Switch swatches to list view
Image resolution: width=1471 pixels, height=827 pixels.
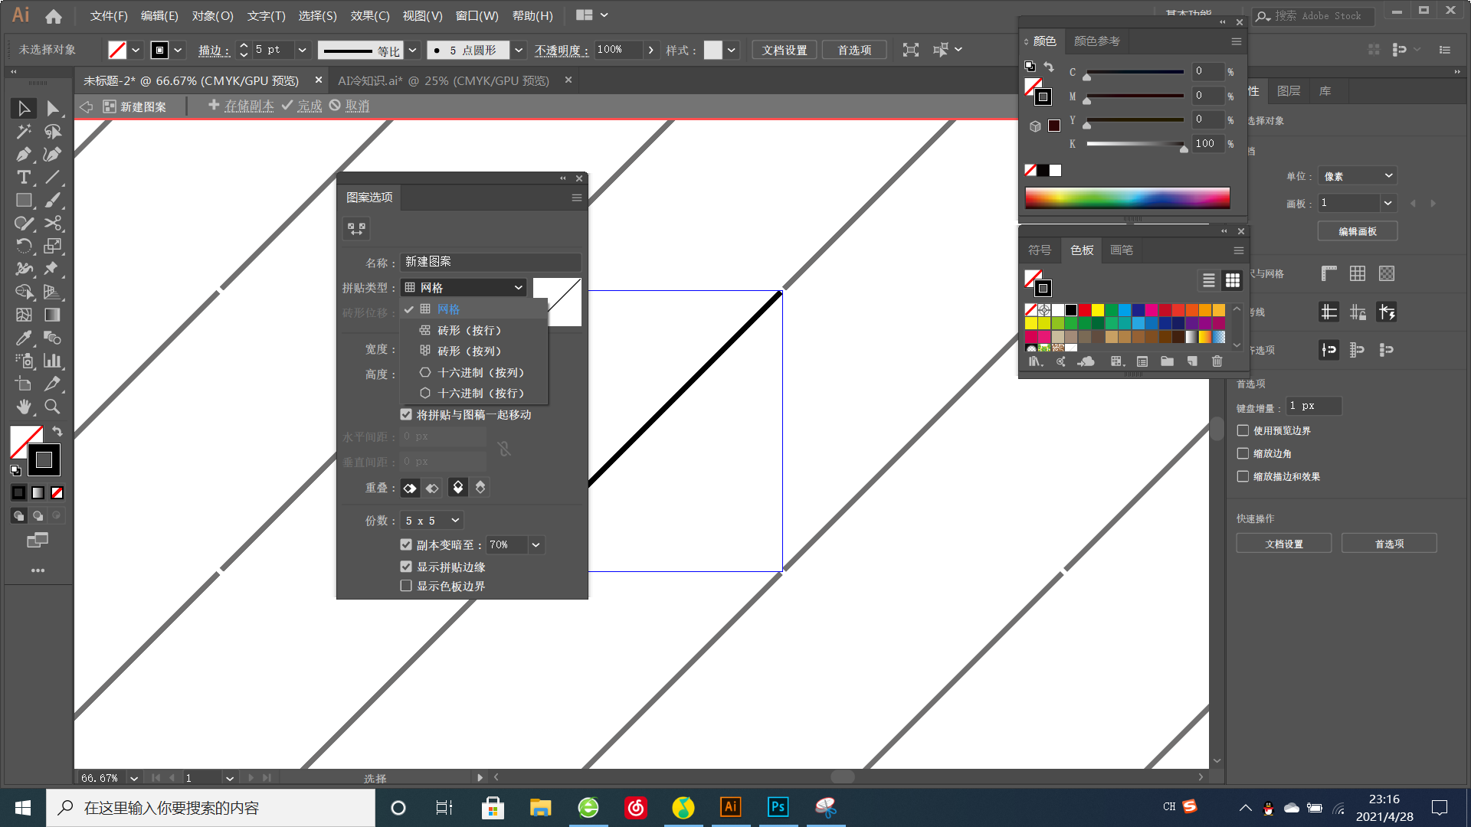1208,280
